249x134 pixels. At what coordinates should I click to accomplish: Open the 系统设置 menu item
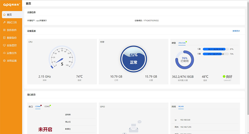(x=12, y=60)
